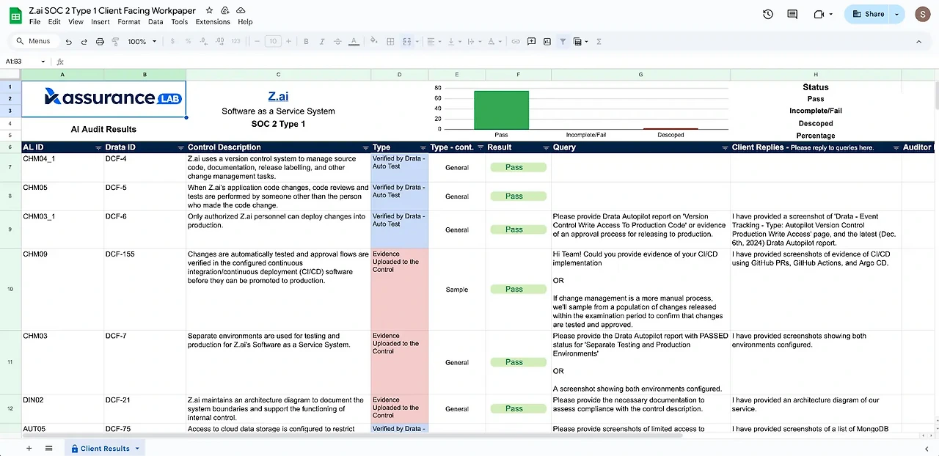Open the name box dropdown arrow
This screenshot has width=939, height=456.
(x=43, y=62)
